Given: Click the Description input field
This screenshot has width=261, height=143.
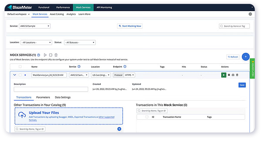Looking at the screenshot, I should point(51,89).
